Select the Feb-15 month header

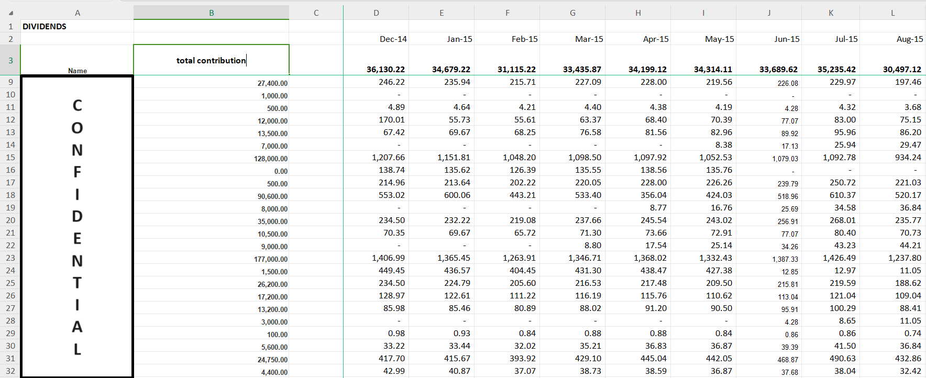(x=507, y=39)
